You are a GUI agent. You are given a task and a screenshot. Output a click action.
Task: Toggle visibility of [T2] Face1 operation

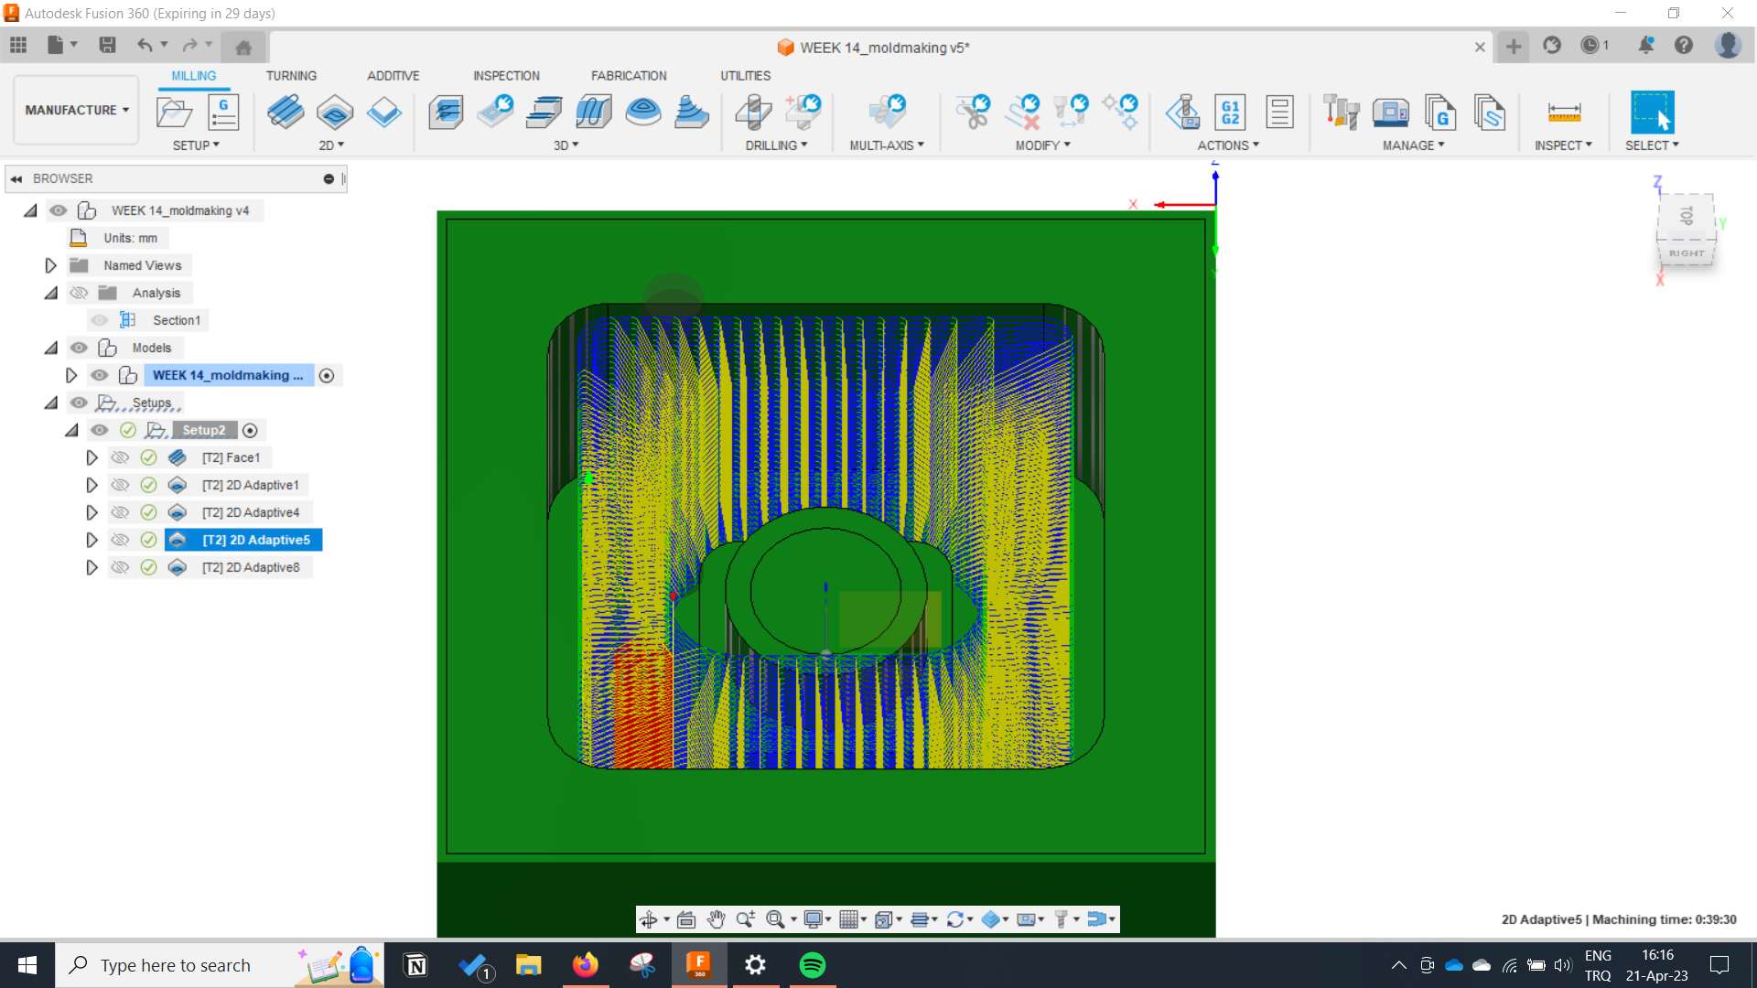tap(120, 456)
